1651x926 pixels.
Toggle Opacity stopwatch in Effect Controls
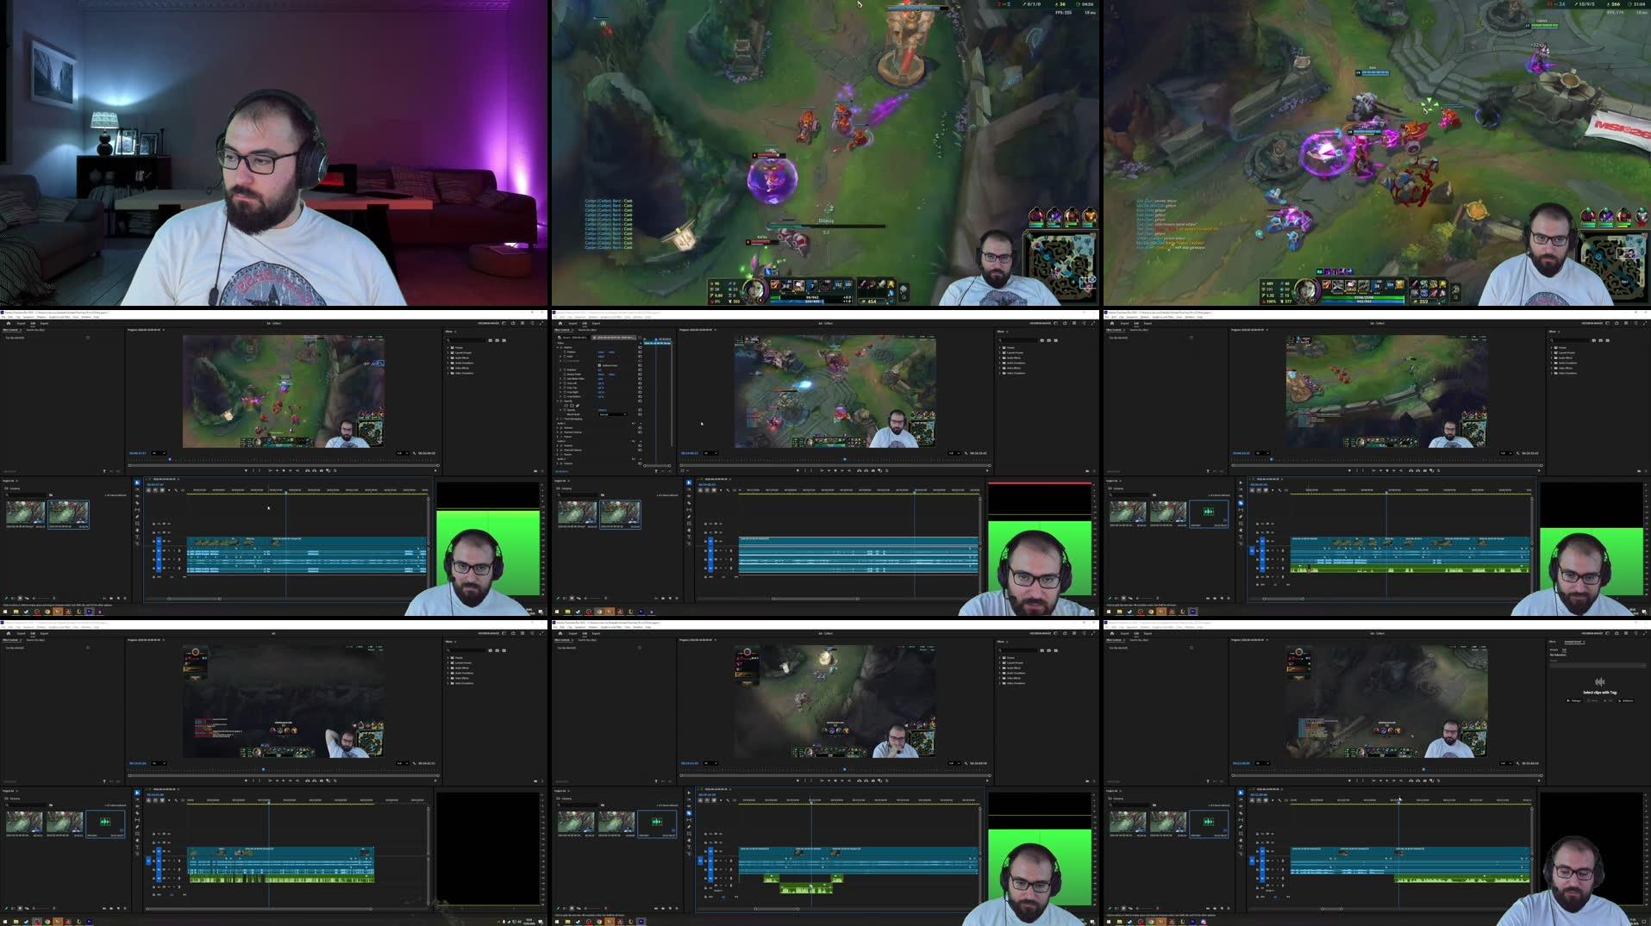point(565,410)
